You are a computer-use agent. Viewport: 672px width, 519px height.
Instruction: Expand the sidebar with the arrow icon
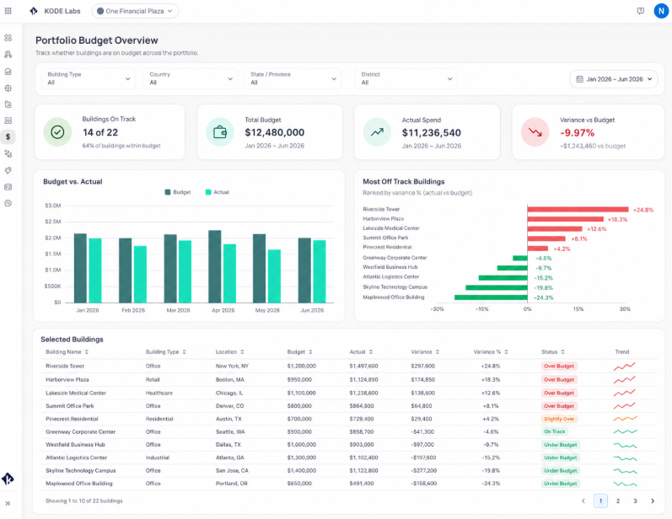8,503
